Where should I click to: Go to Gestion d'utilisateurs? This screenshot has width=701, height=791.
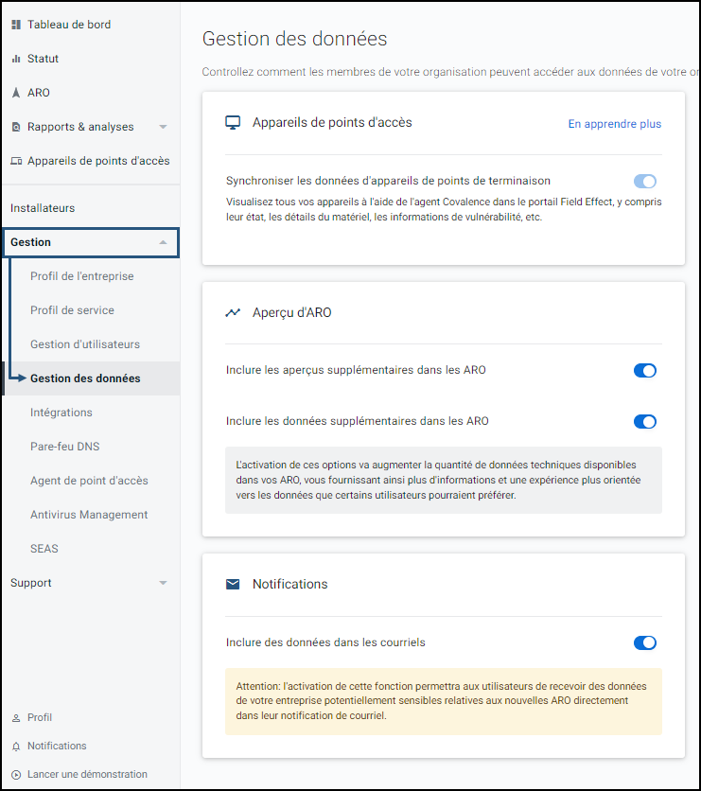[85, 344]
